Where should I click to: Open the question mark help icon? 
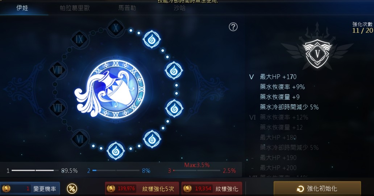click(x=233, y=27)
